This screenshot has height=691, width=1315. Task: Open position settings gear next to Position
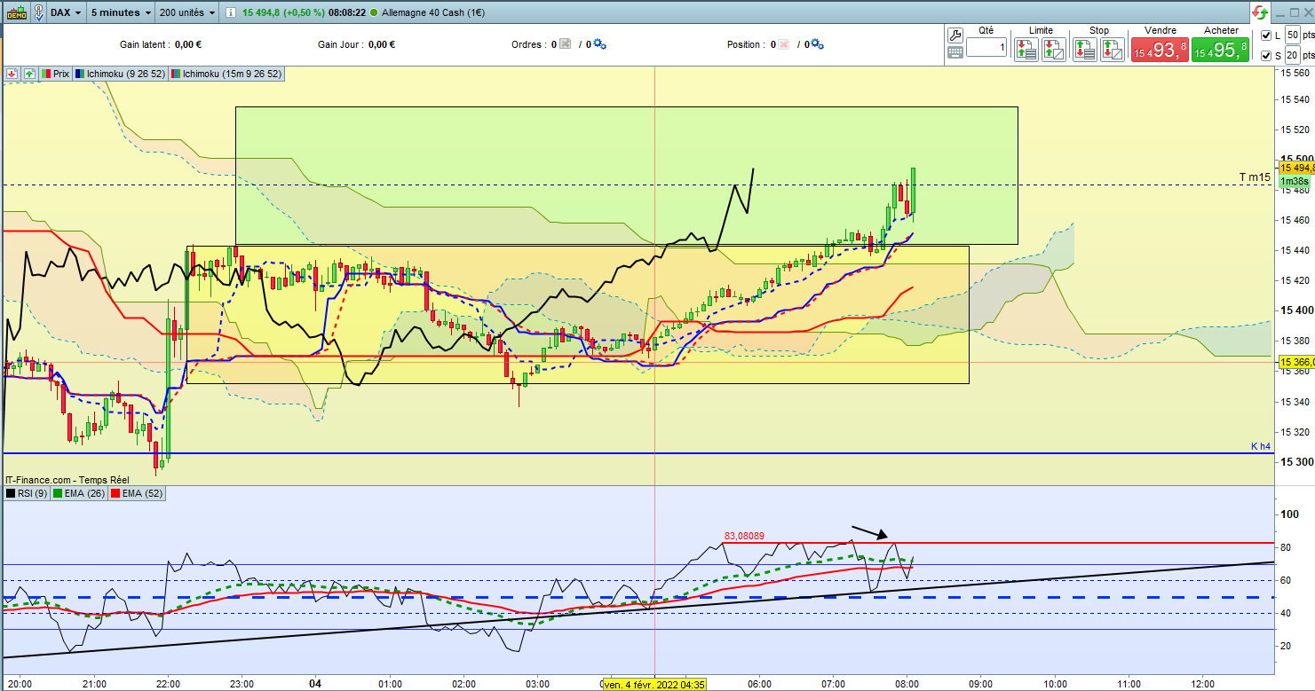pos(817,44)
